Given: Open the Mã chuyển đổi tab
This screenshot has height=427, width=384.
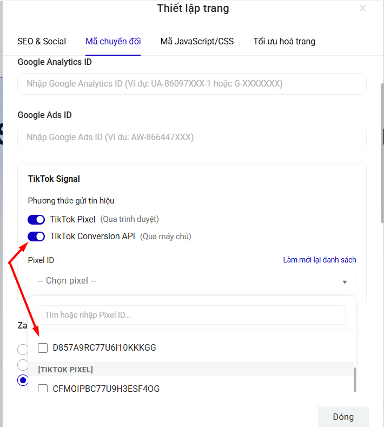Looking at the screenshot, I should pyautogui.click(x=113, y=41).
